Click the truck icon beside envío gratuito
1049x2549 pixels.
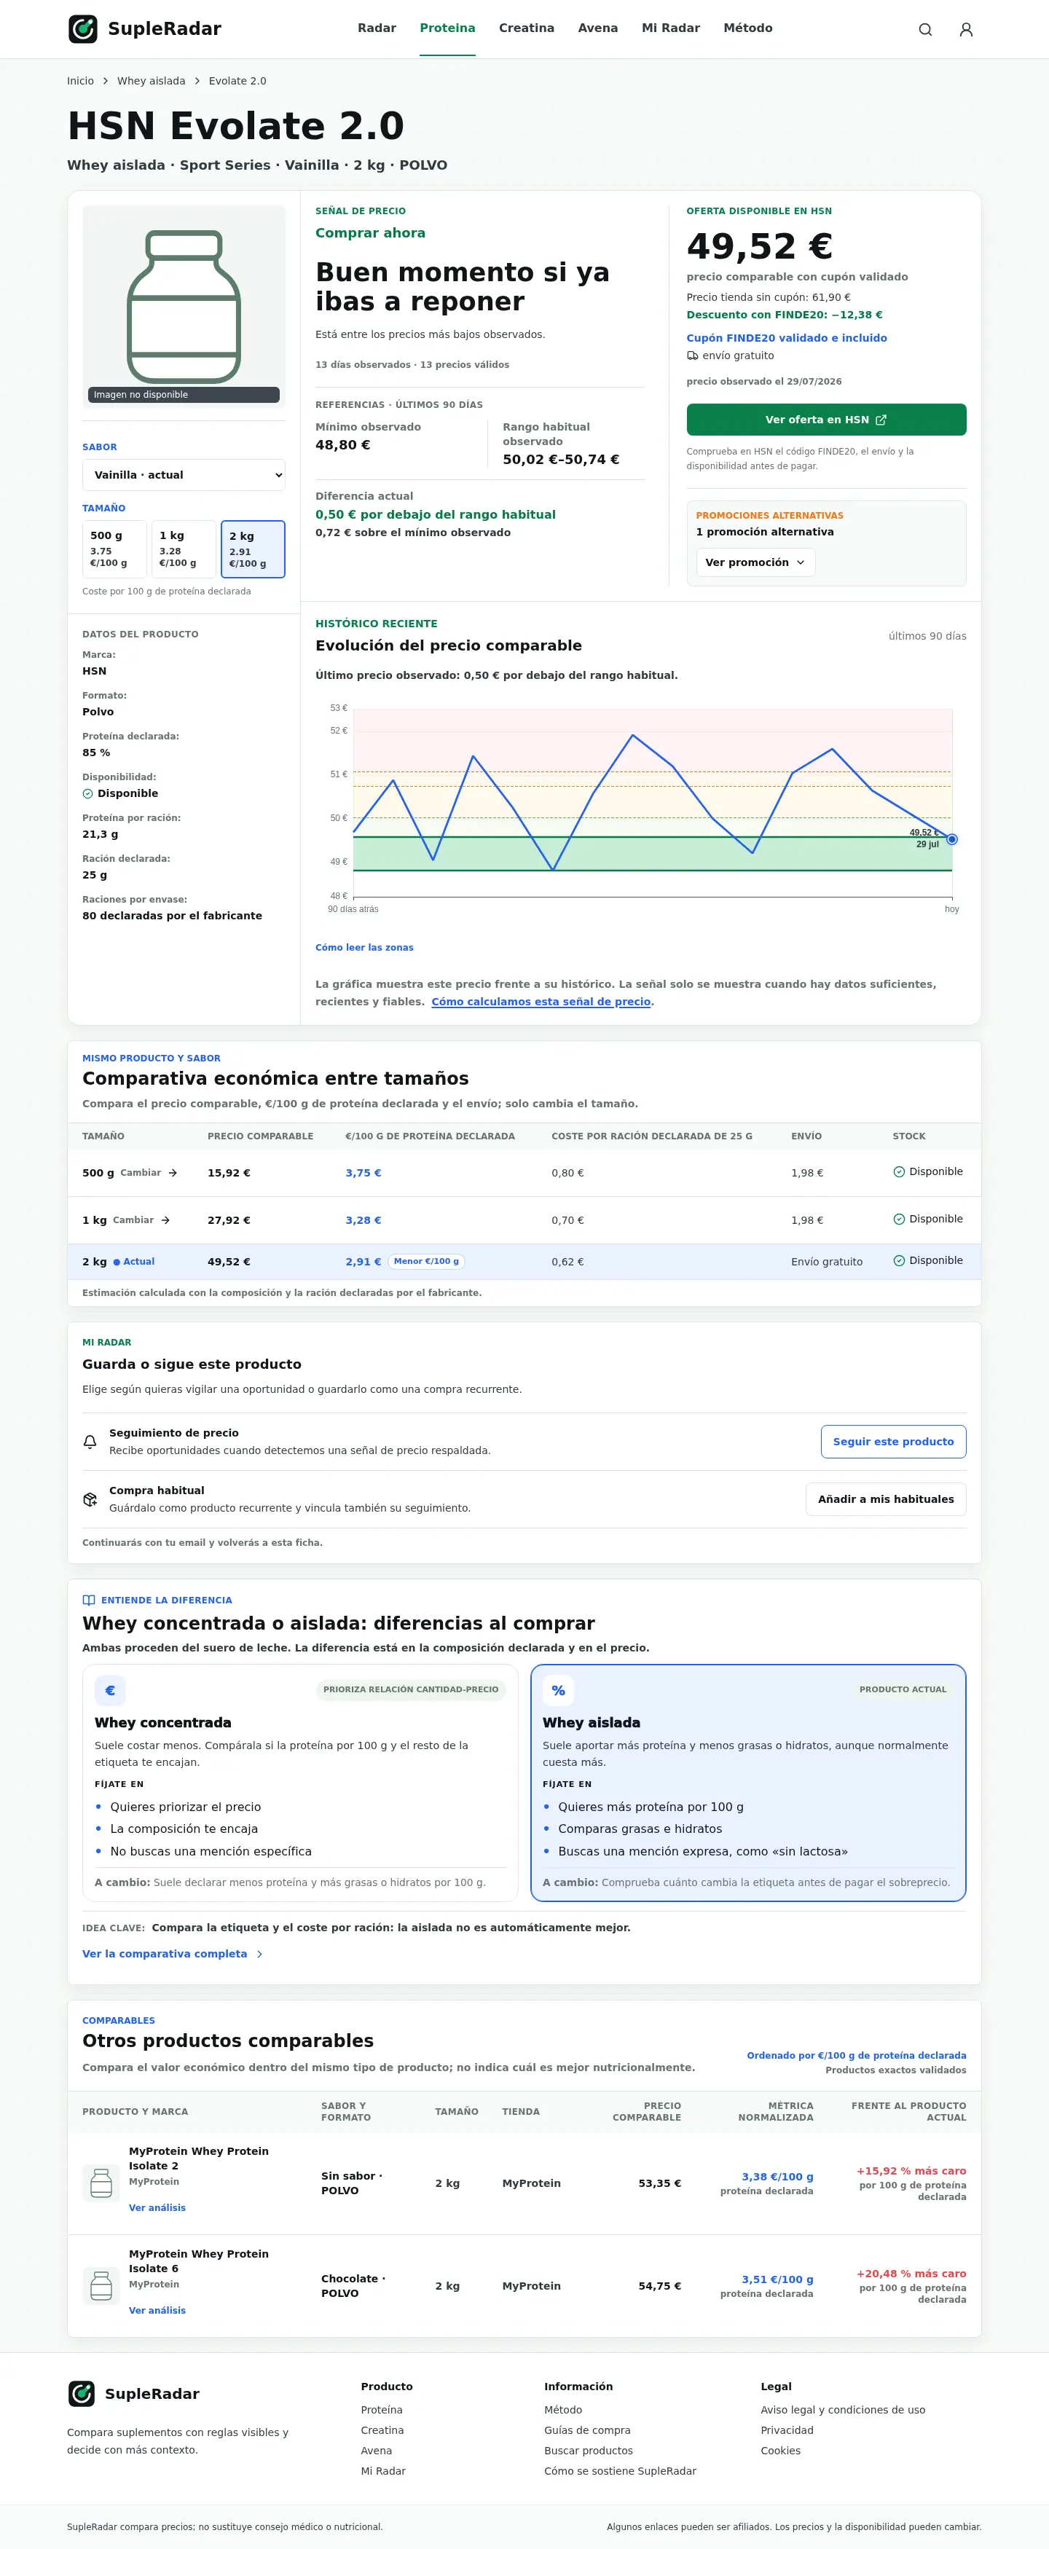pos(693,356)
